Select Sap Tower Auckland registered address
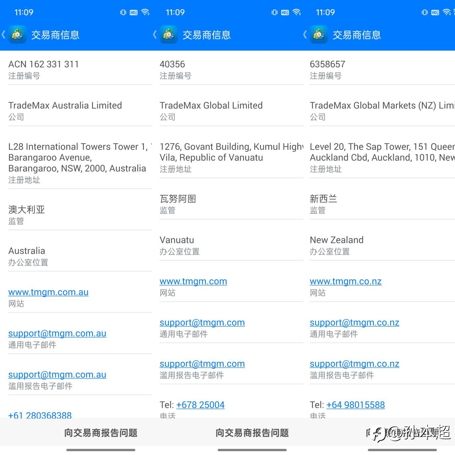The image size is (455, 455). (382, 152)
